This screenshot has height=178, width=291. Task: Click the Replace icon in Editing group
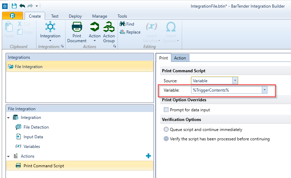122,32
